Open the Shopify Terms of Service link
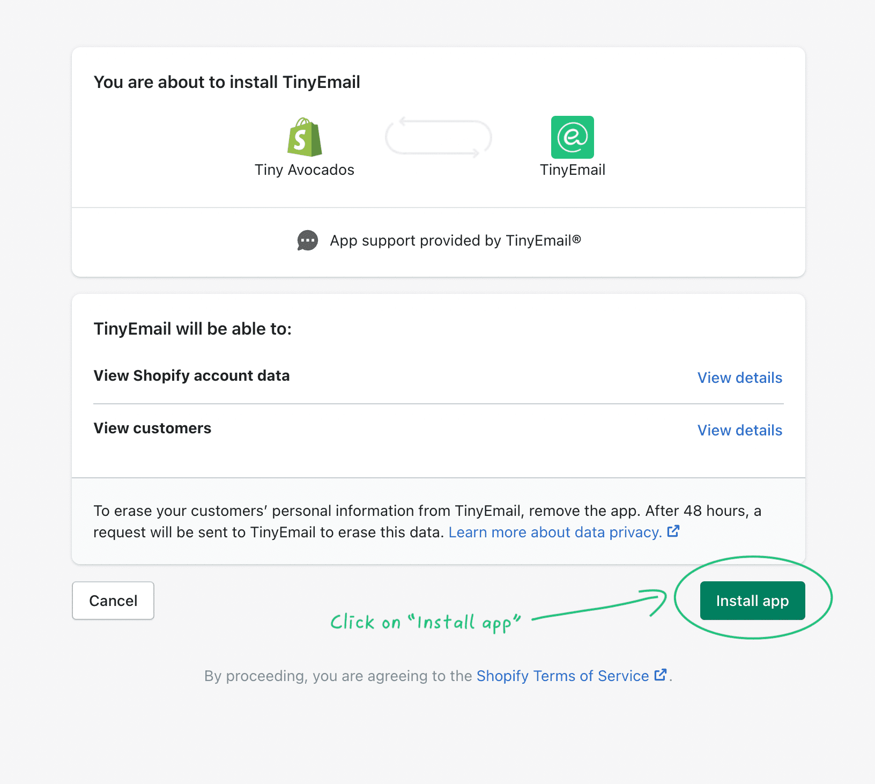The width and height of the screenshot is (875, 784). [x=562, y=676]
